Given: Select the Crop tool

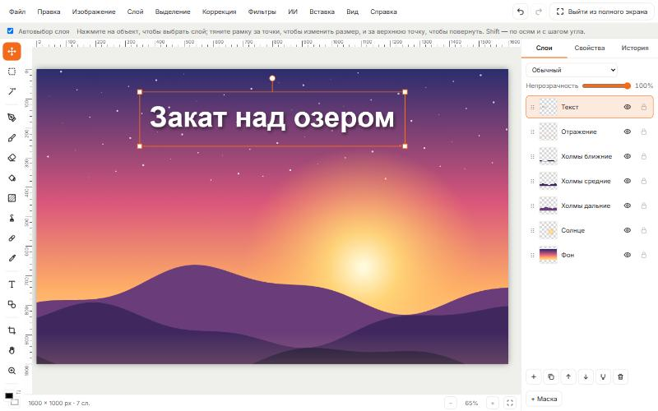Looking at the screenshot, I should [x=12, y=330].
